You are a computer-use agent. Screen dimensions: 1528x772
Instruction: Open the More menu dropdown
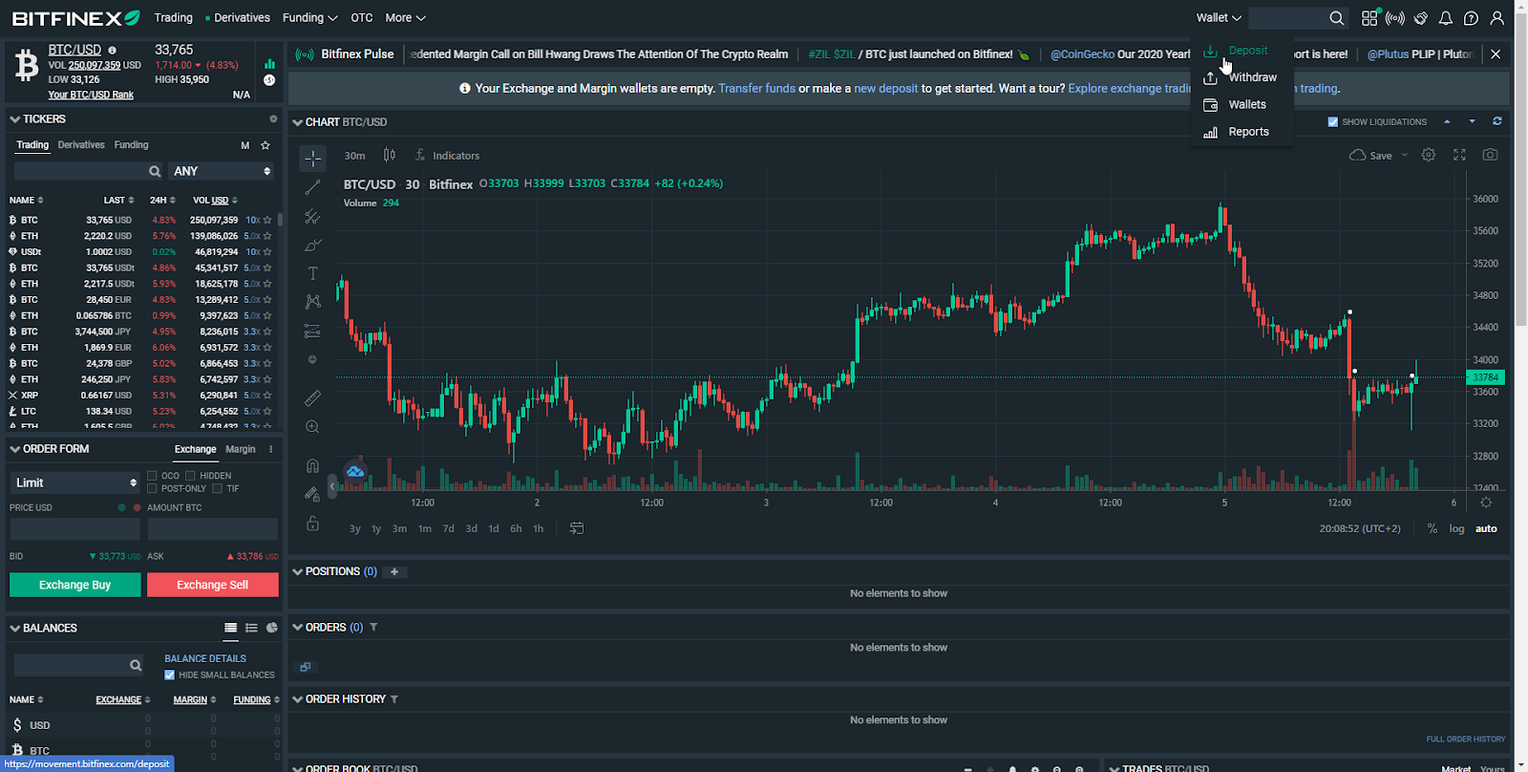pyautogui.click(x=405, y=18)
